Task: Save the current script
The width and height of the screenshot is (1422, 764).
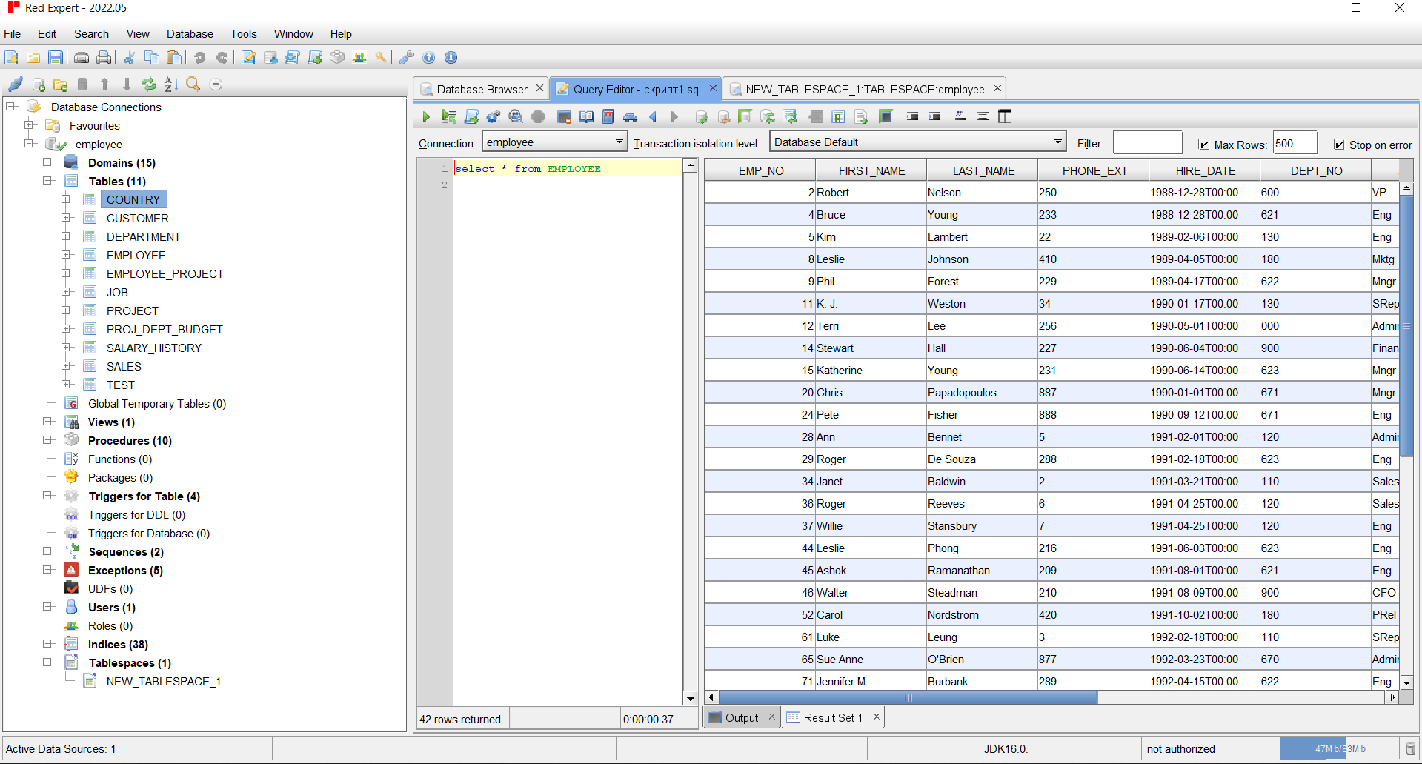Action: tap(56, 57)
